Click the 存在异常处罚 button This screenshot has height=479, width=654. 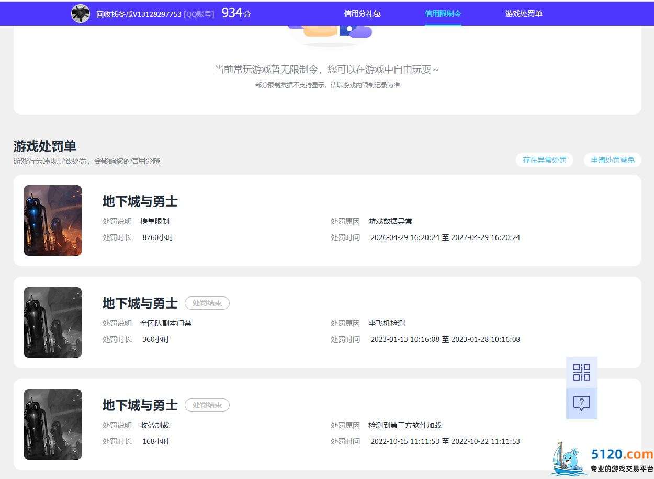click(545, 160)
